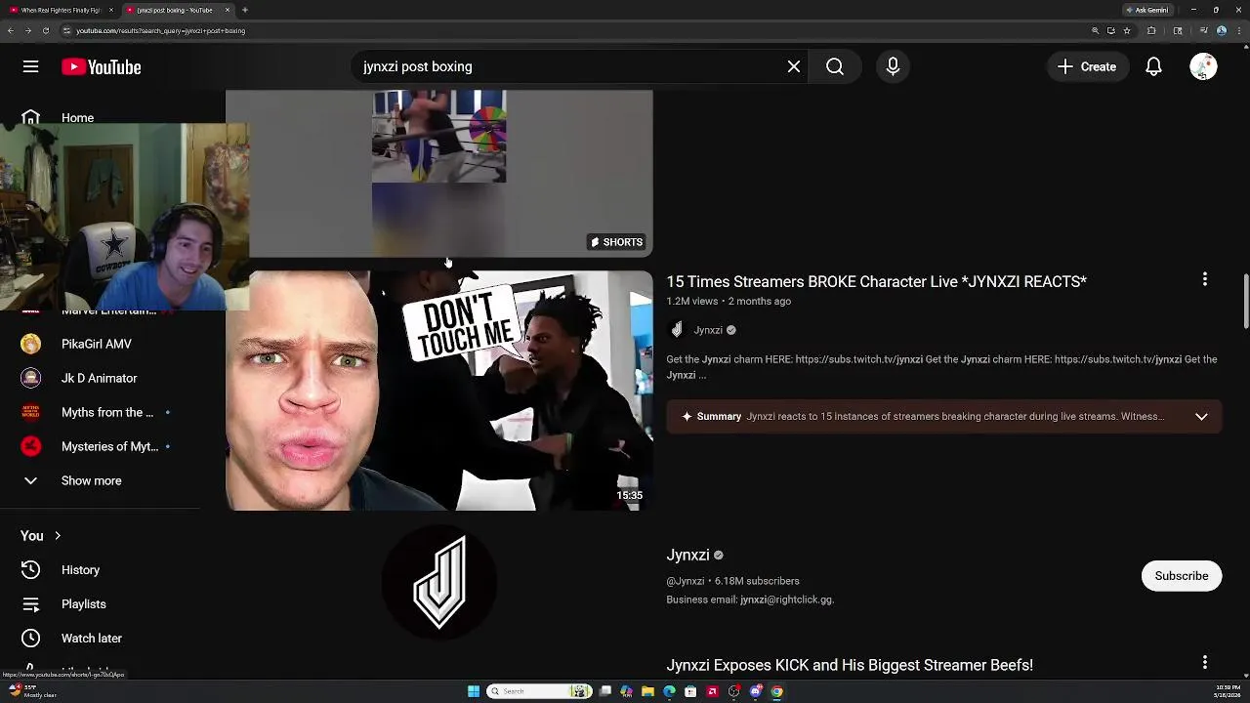Screen dimensions: 1250x703
Task: Open Discord from the taskbar
Action: coord(755,691)
